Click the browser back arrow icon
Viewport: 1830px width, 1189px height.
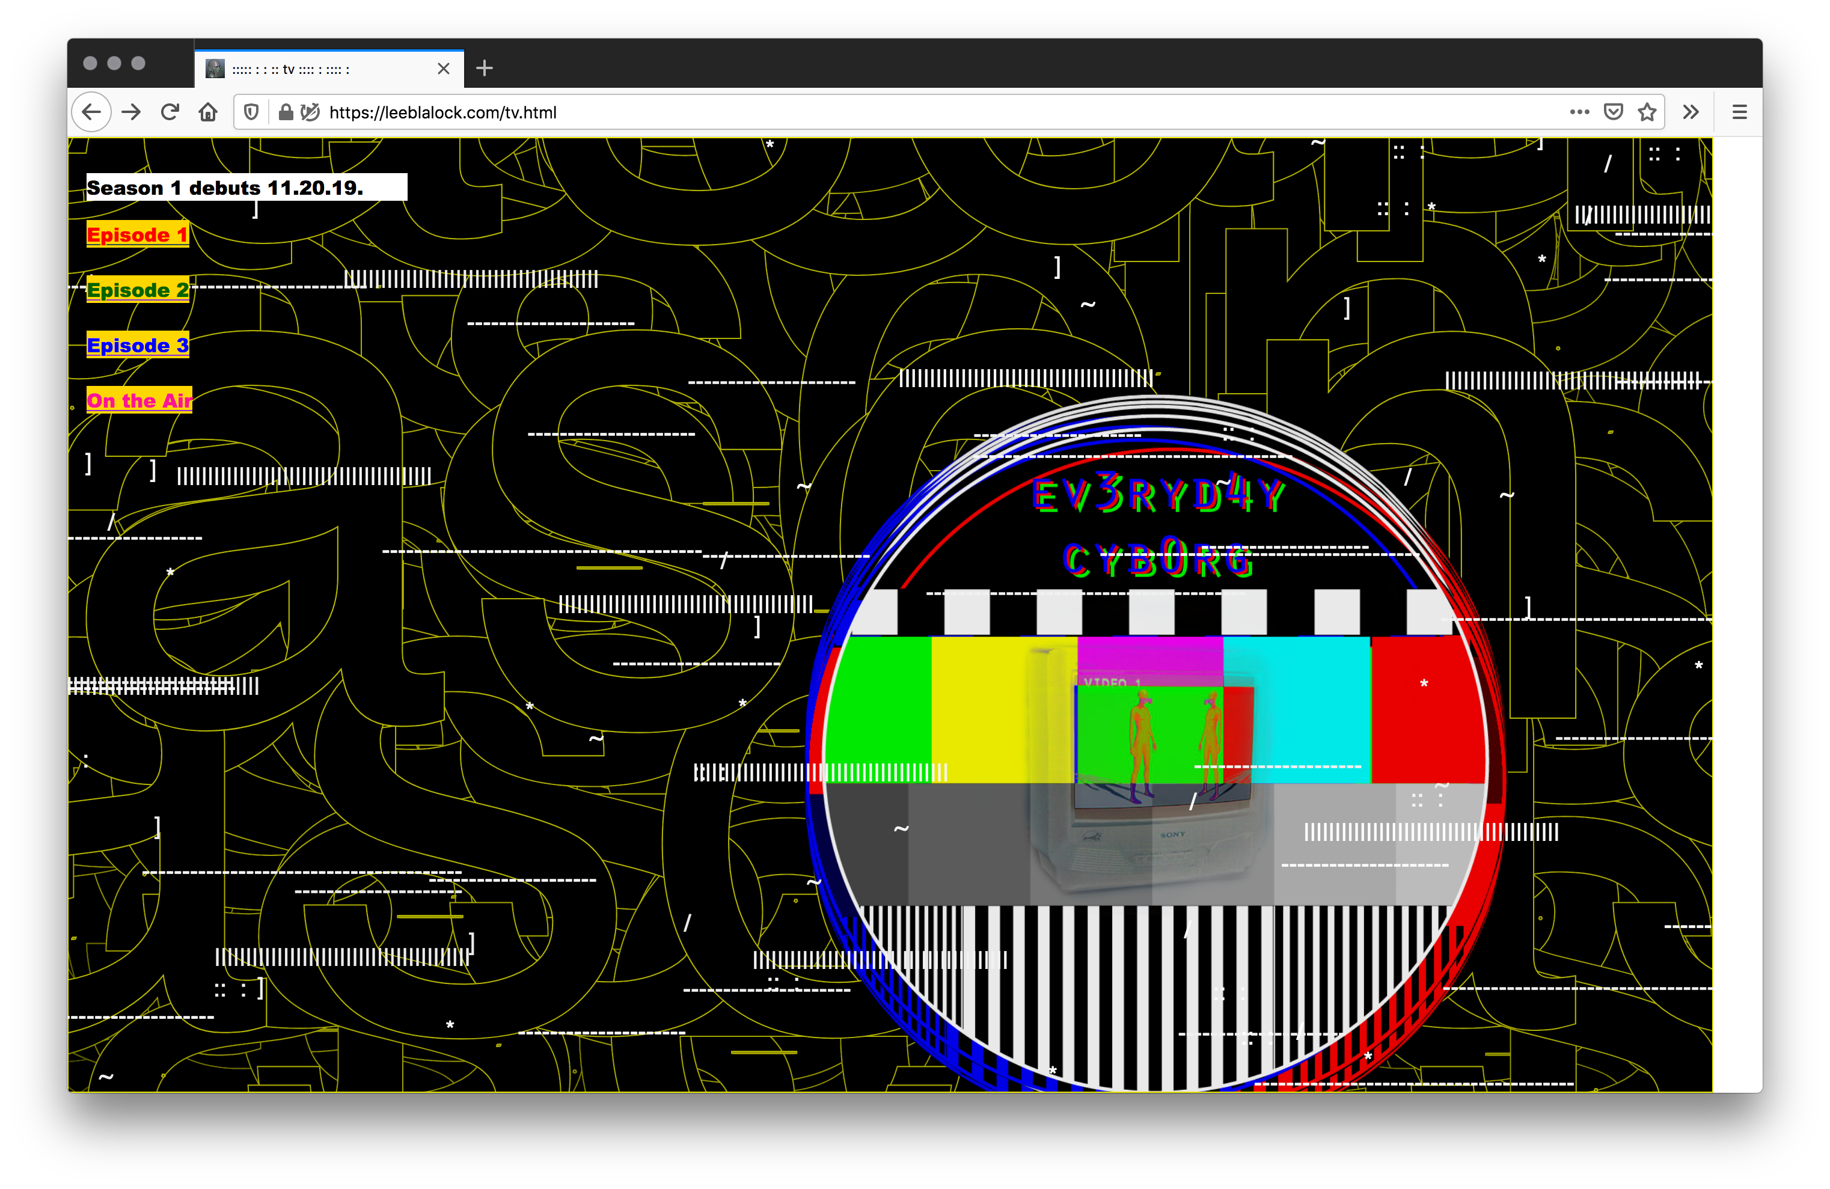90,112
